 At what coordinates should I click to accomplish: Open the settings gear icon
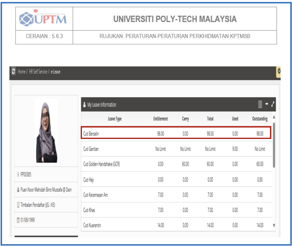(x=279, y=71)
